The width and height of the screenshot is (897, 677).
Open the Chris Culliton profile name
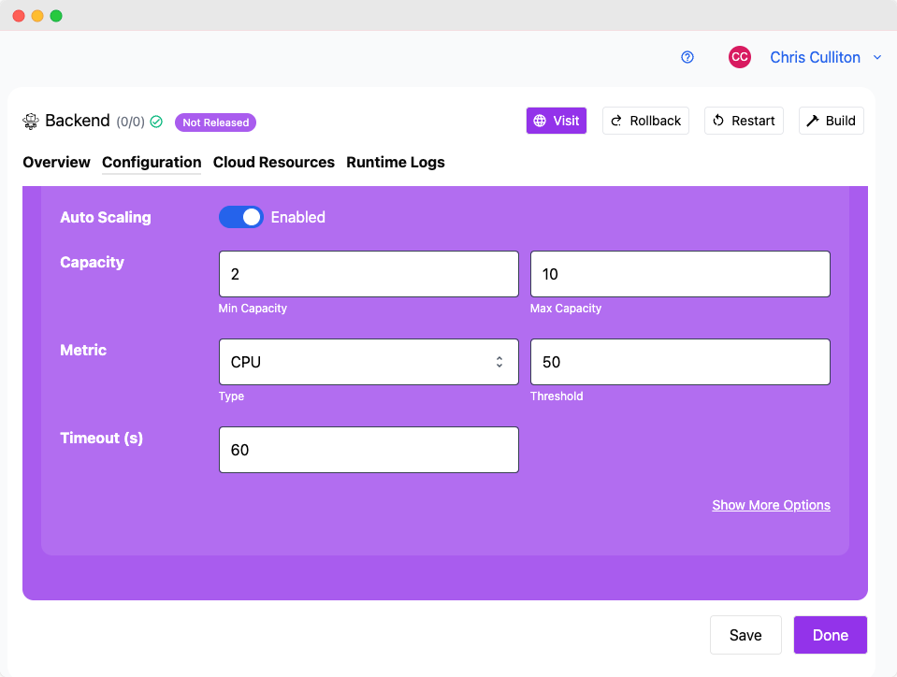pos(815,57)
